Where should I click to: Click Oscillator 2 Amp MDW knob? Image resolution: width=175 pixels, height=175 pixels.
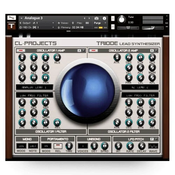(152, 68)
